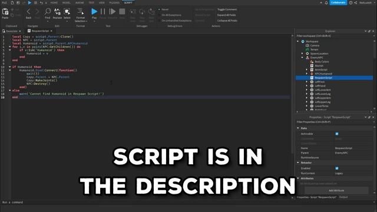377x212 pixels.
Task: Switch to the Output panel tab
Action: click(x=343, y=197)
